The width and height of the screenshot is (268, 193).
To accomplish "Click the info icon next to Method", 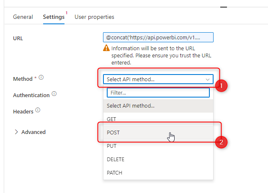I will (41, 77).
